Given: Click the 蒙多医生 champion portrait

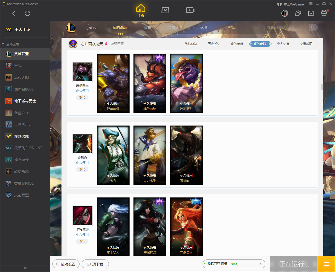Looking at the screenshot, I should click(82, 72).
